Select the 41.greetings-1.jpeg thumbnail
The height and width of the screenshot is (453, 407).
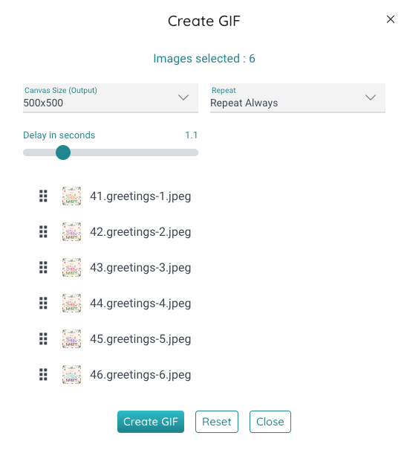pyautogui.click(x=71, y=196)
